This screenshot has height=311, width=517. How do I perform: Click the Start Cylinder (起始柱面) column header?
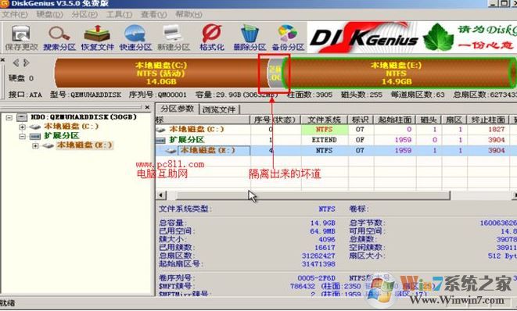coord(395,120)
